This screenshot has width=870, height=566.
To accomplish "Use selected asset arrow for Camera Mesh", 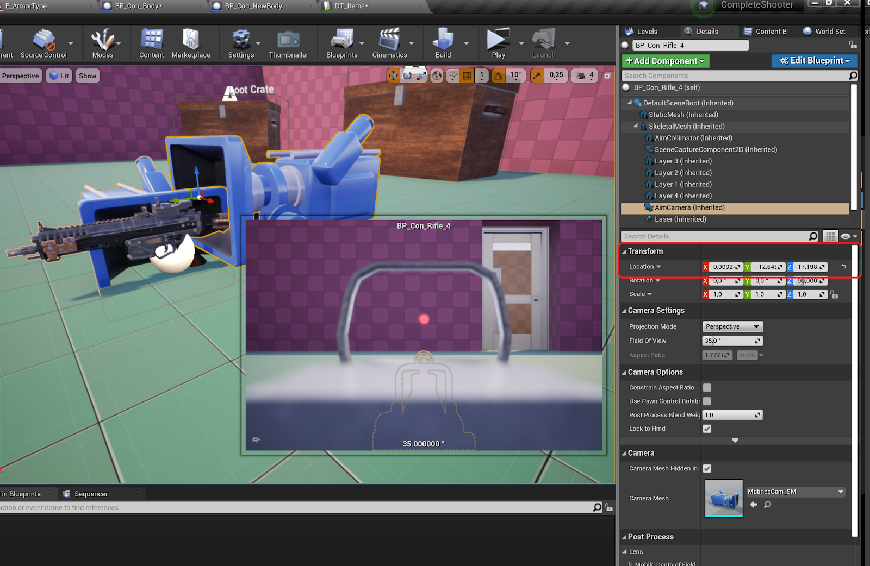I will coord(754,505).
